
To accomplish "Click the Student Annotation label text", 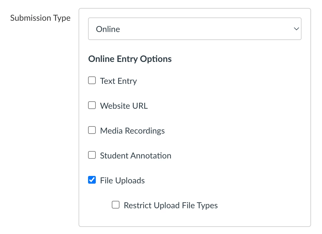I will point(136,156).
